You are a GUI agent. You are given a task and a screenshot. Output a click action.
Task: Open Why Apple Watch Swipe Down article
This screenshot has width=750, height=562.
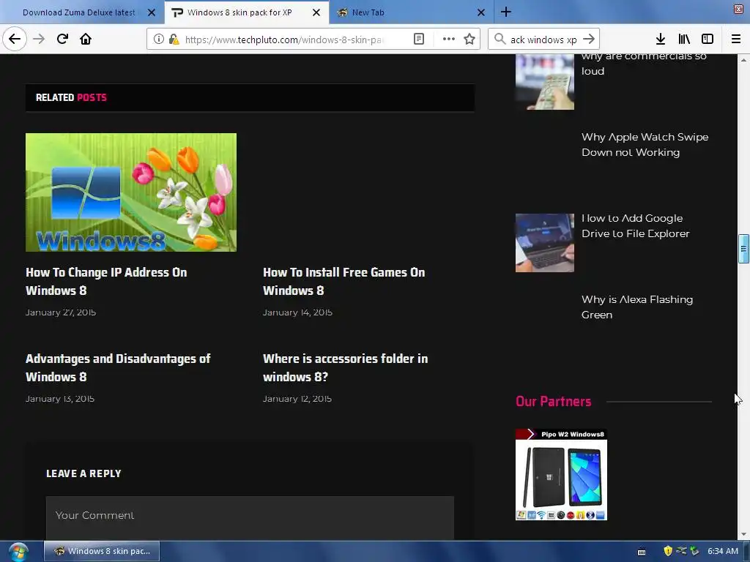pos(645,144)
